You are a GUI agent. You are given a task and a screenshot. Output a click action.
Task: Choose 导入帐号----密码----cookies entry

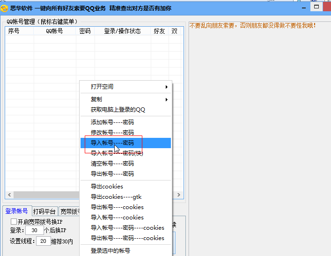(125, 228)
